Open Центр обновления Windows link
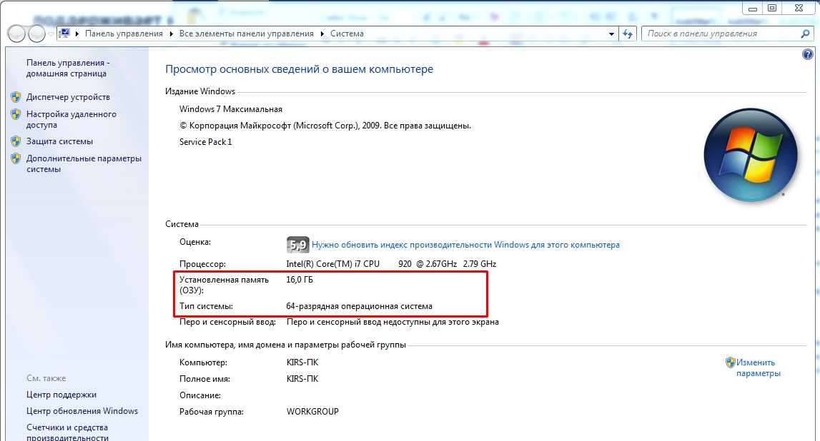 tap(81, 411)
